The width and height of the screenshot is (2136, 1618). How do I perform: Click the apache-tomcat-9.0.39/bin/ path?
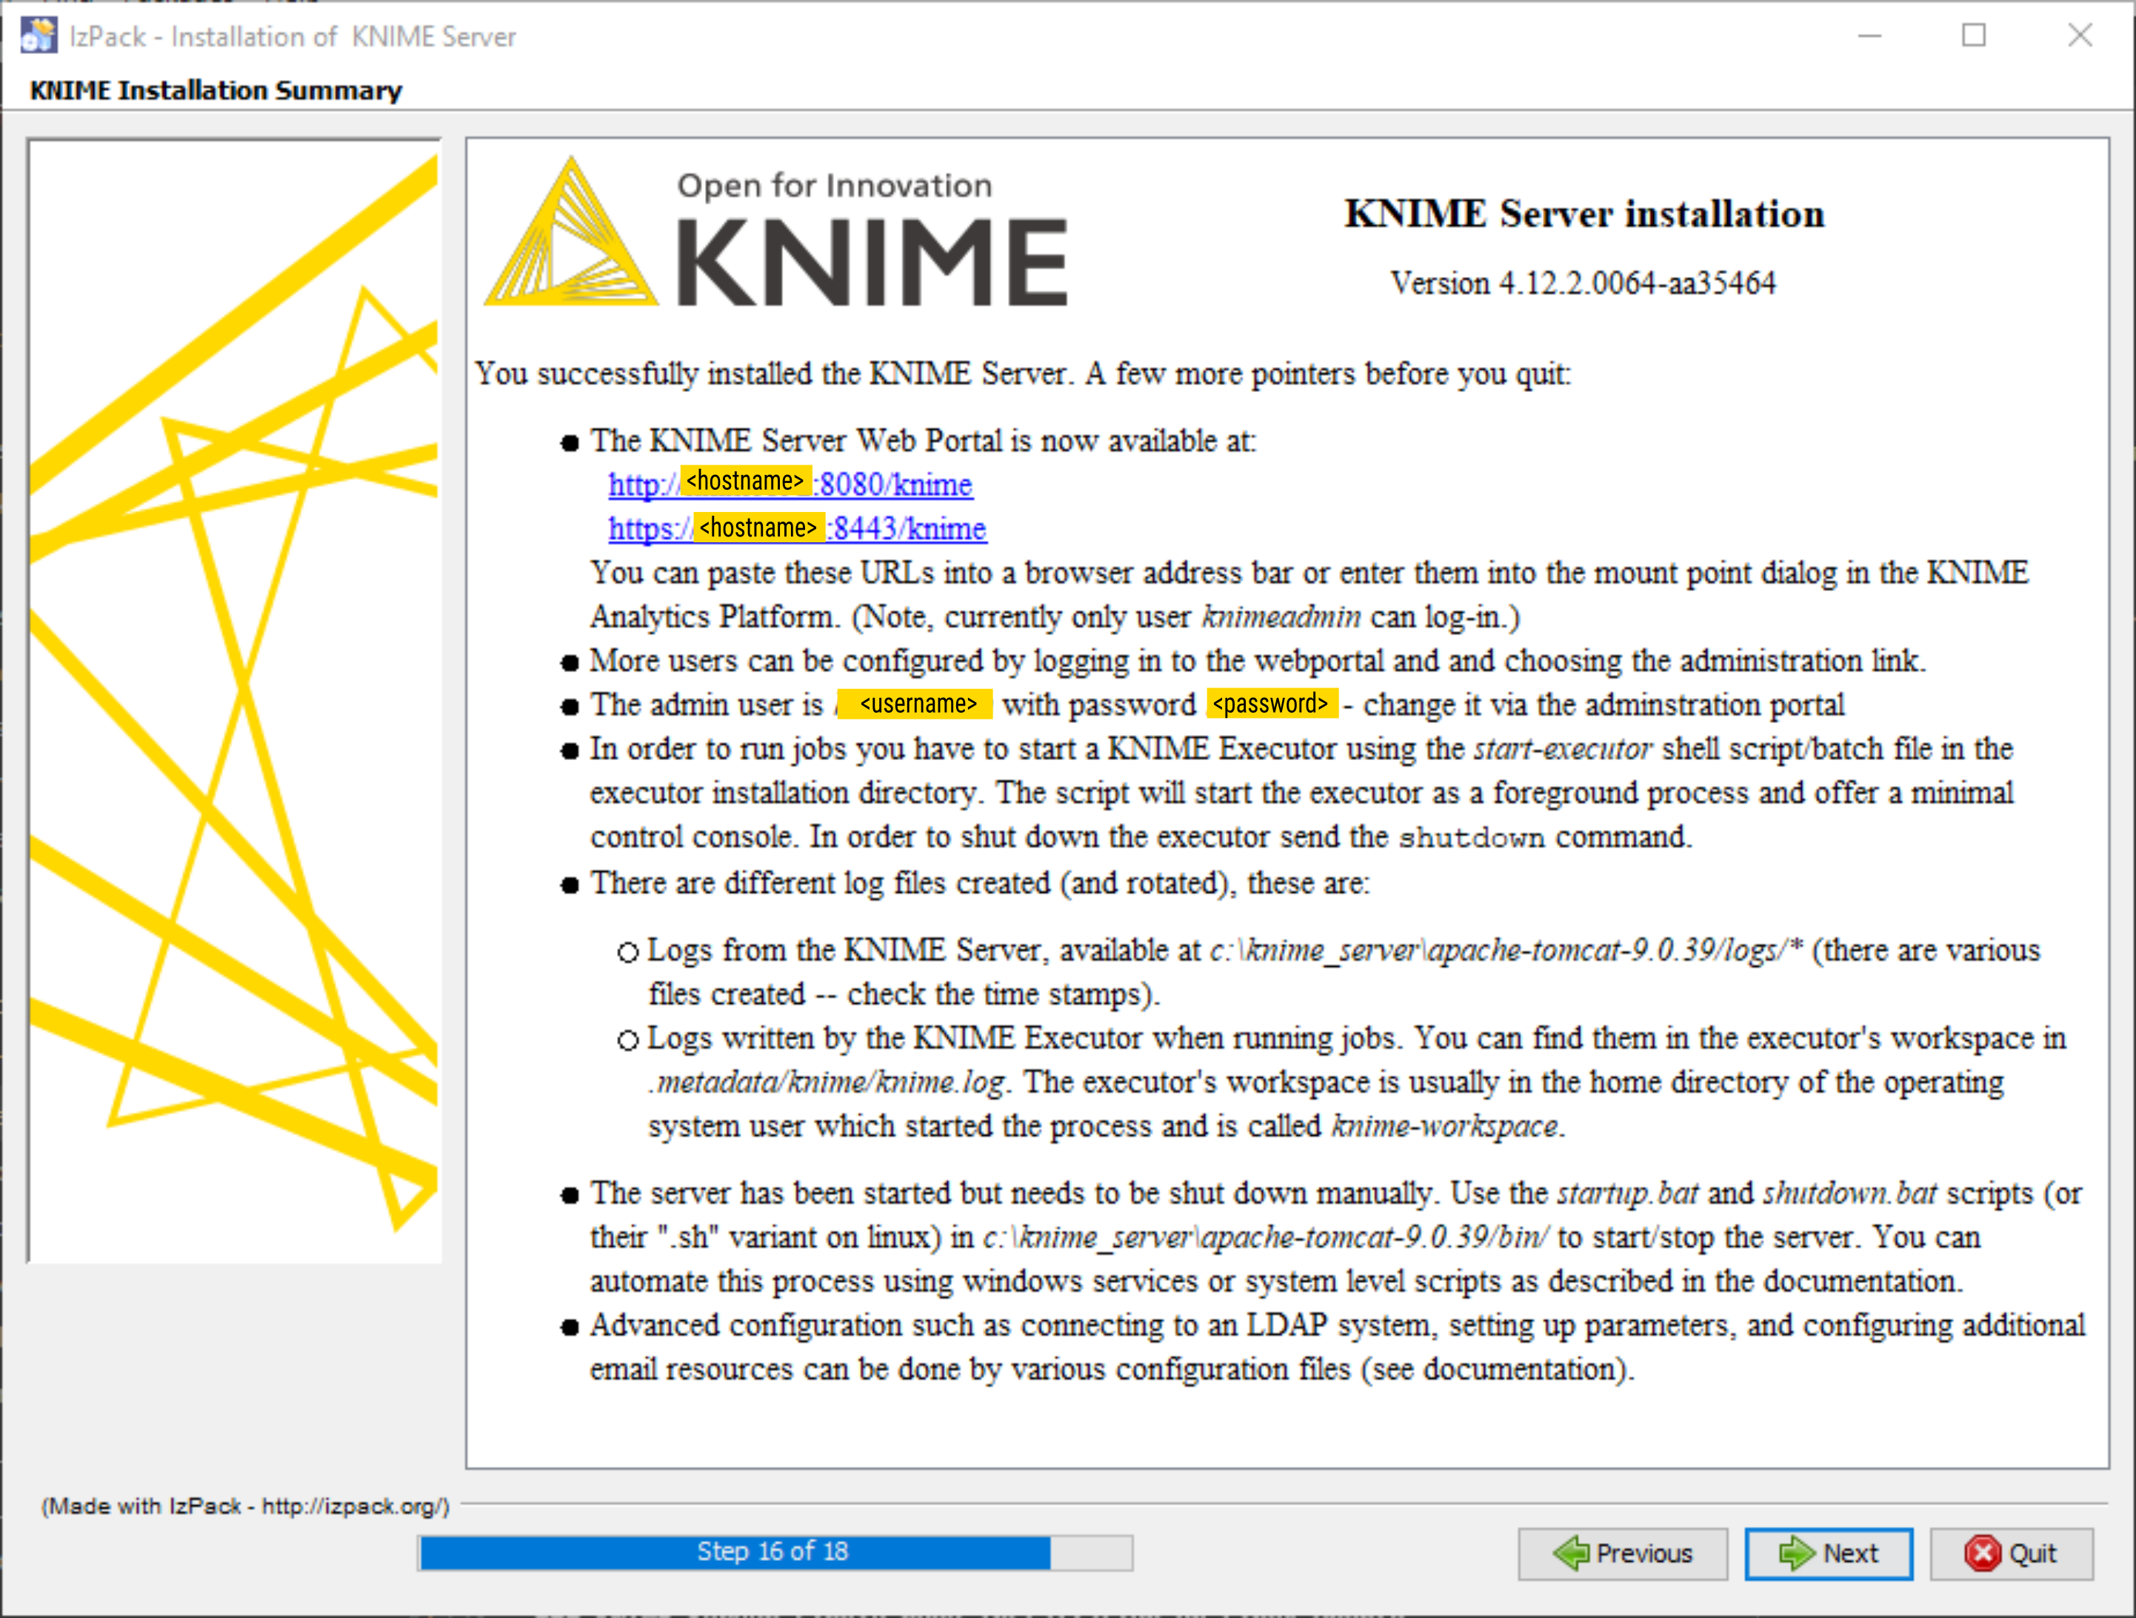point(1265,1237)
